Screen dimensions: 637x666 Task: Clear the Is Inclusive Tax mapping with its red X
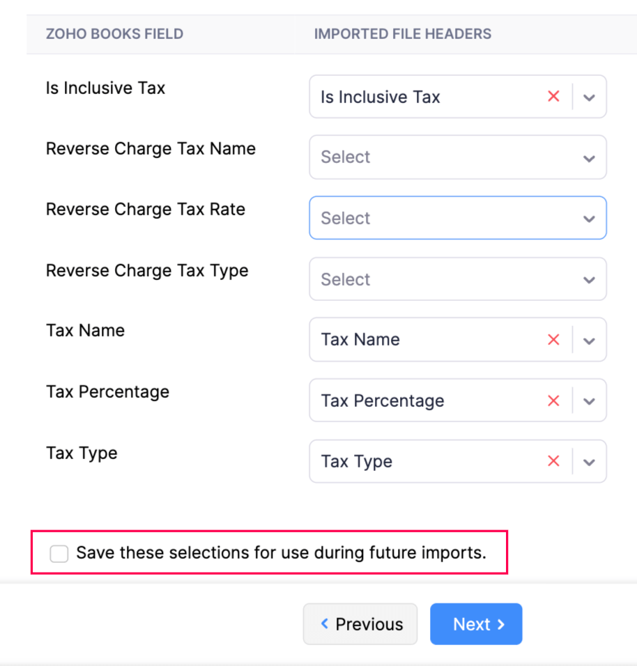click(x=553, y=96)
